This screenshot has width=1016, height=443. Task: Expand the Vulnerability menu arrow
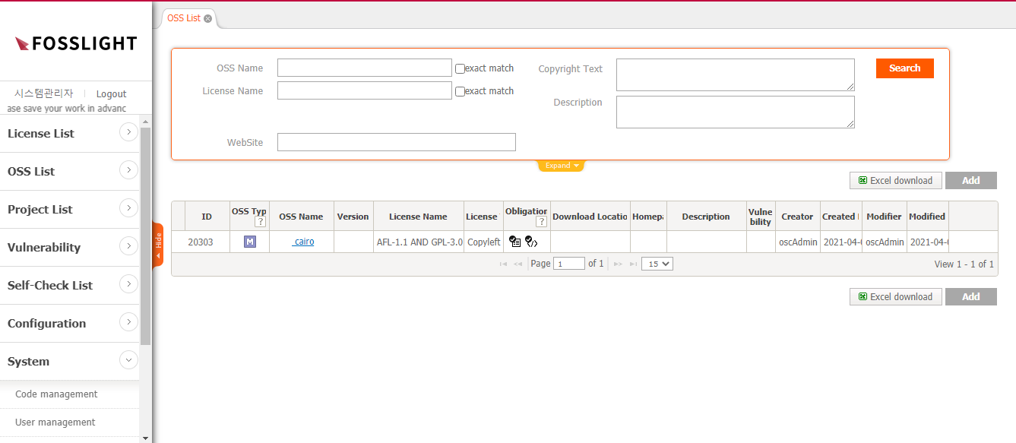(x=128, y=246)
